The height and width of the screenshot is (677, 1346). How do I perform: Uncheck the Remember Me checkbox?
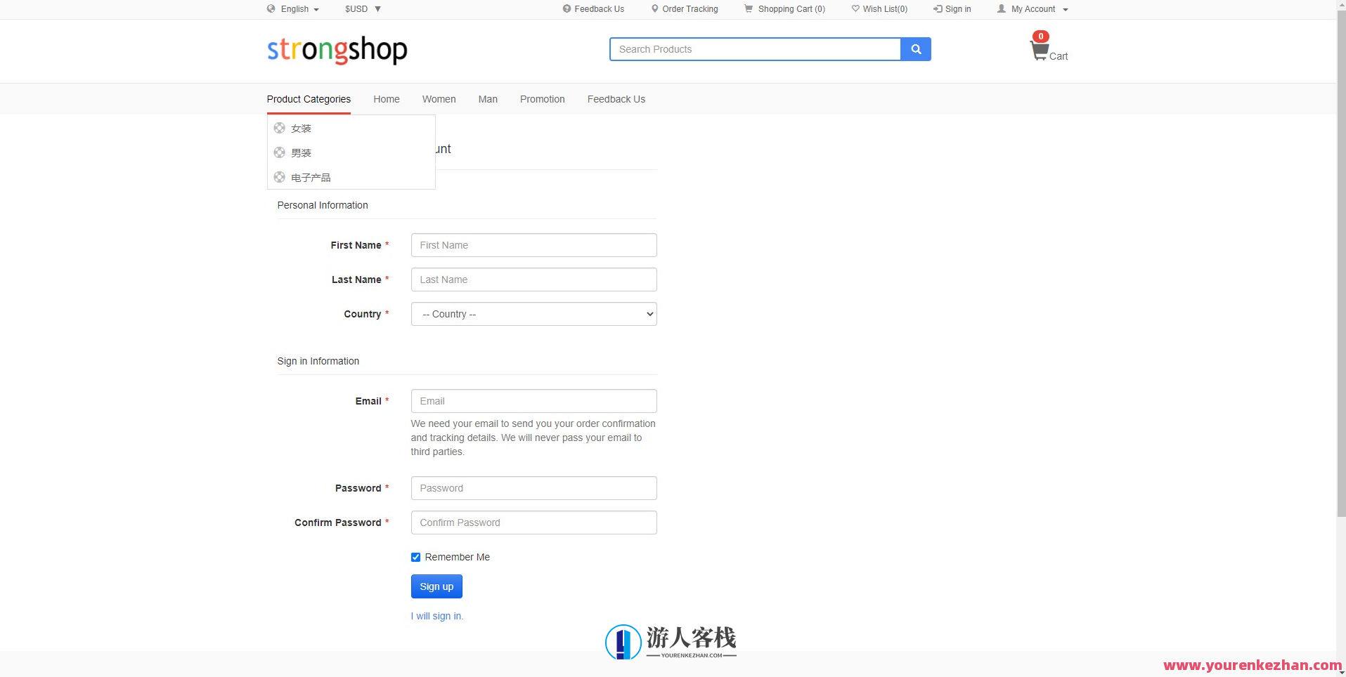click(x=415, y=557)
